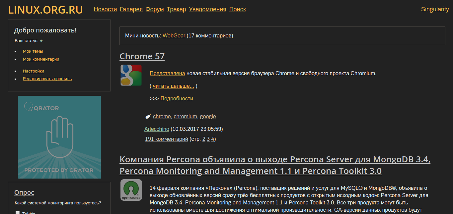
Task: Open the Опрос poll heading
Action: (x=24, y=192)
